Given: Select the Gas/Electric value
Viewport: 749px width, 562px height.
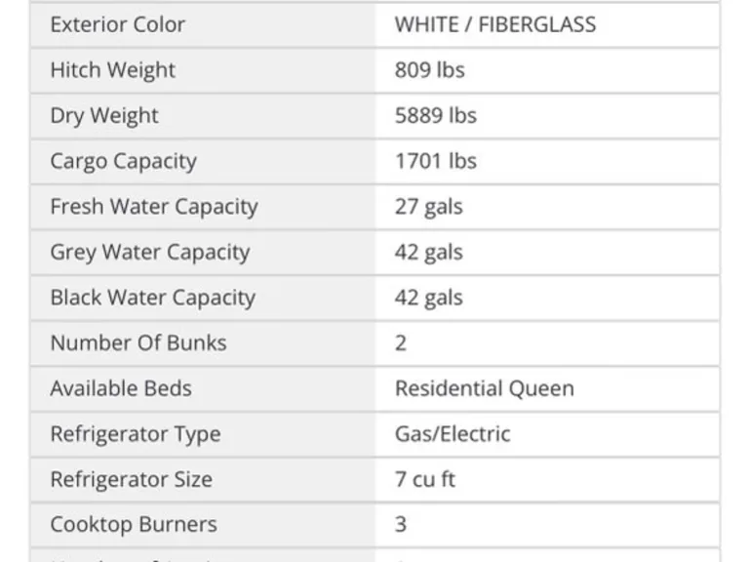Looking at the screenshot, I should (453, 434).
